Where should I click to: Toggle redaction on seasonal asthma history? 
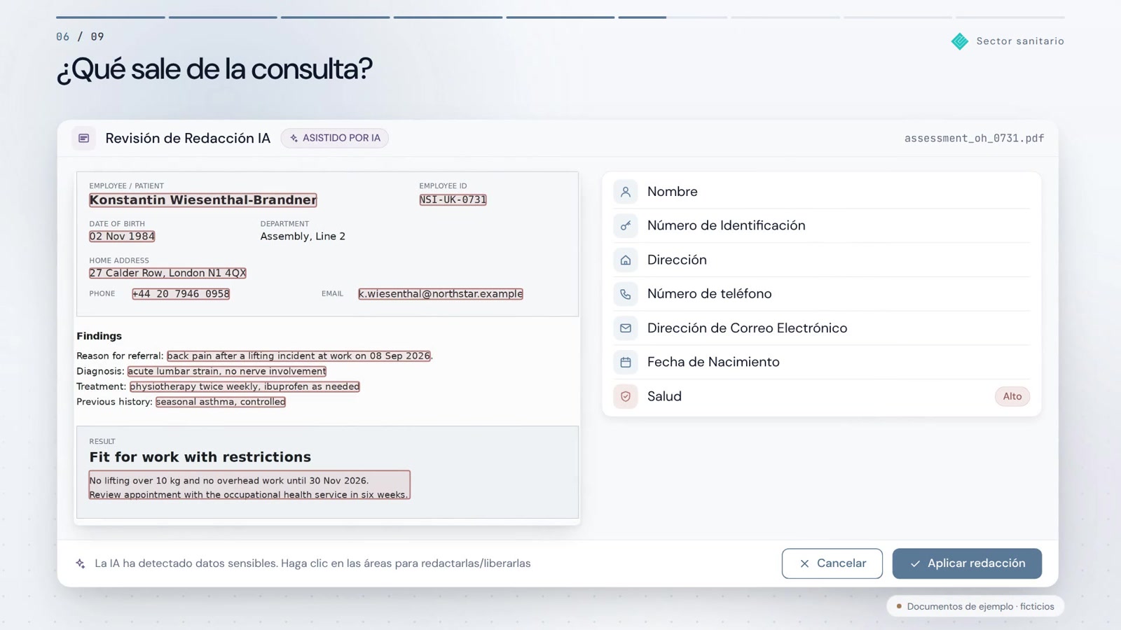coord(221,402)
